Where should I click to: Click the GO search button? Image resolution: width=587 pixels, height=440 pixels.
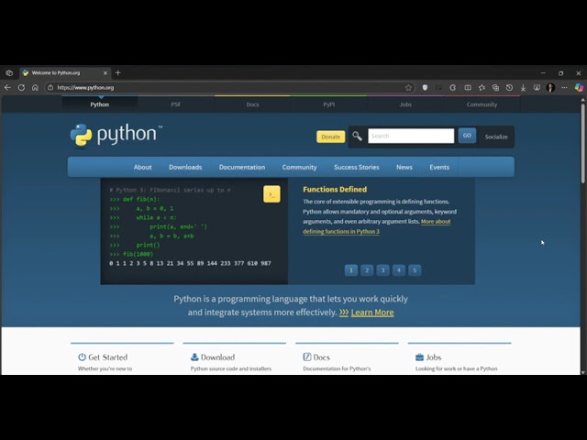click(x=467, y=136)
